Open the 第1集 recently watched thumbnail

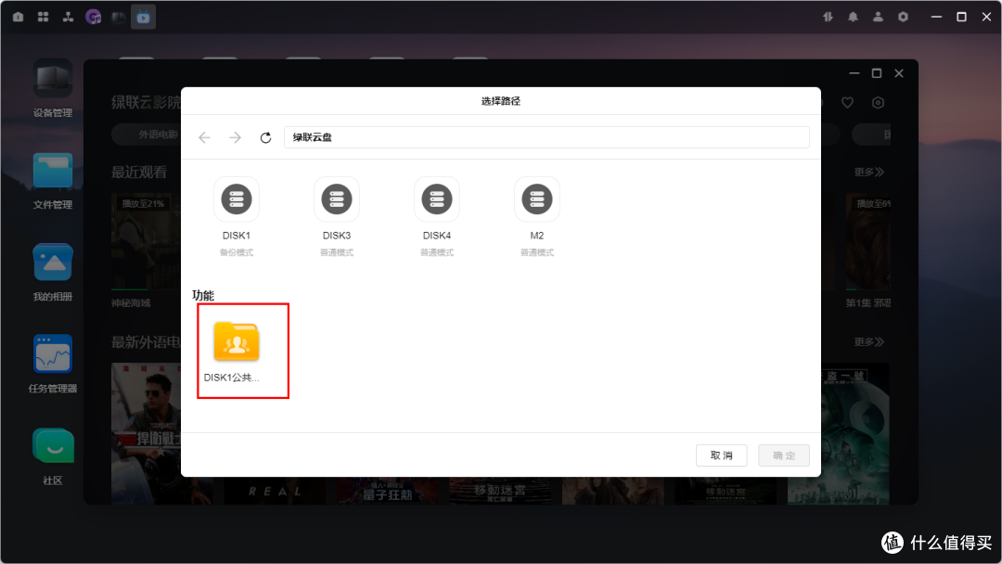(867, 242)
